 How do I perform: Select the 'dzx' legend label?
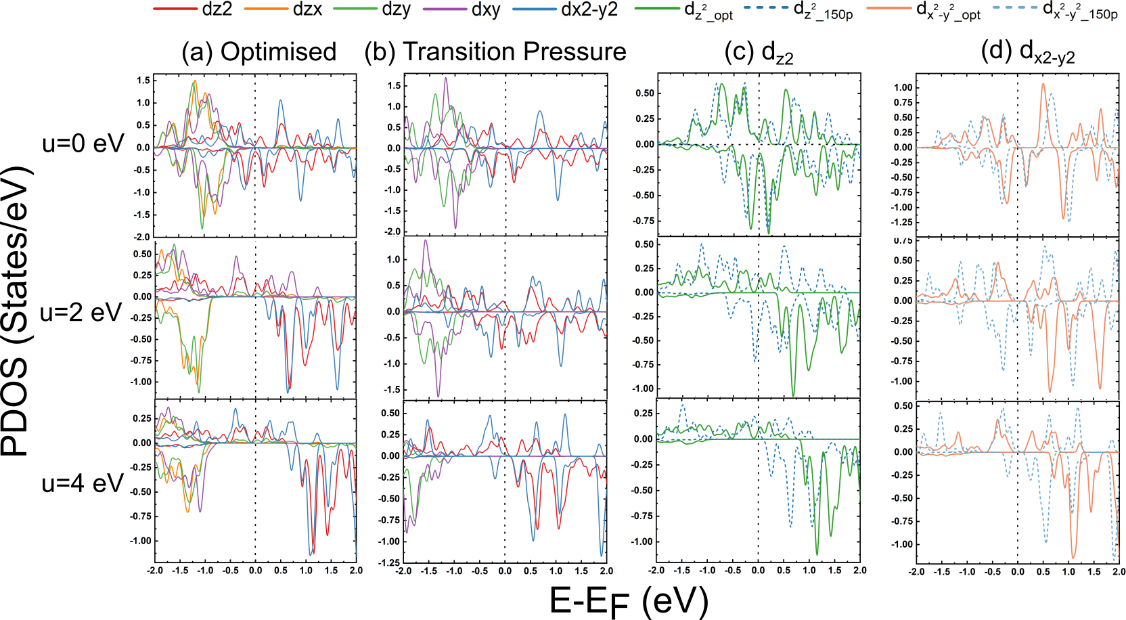click(x=308, y=9)
